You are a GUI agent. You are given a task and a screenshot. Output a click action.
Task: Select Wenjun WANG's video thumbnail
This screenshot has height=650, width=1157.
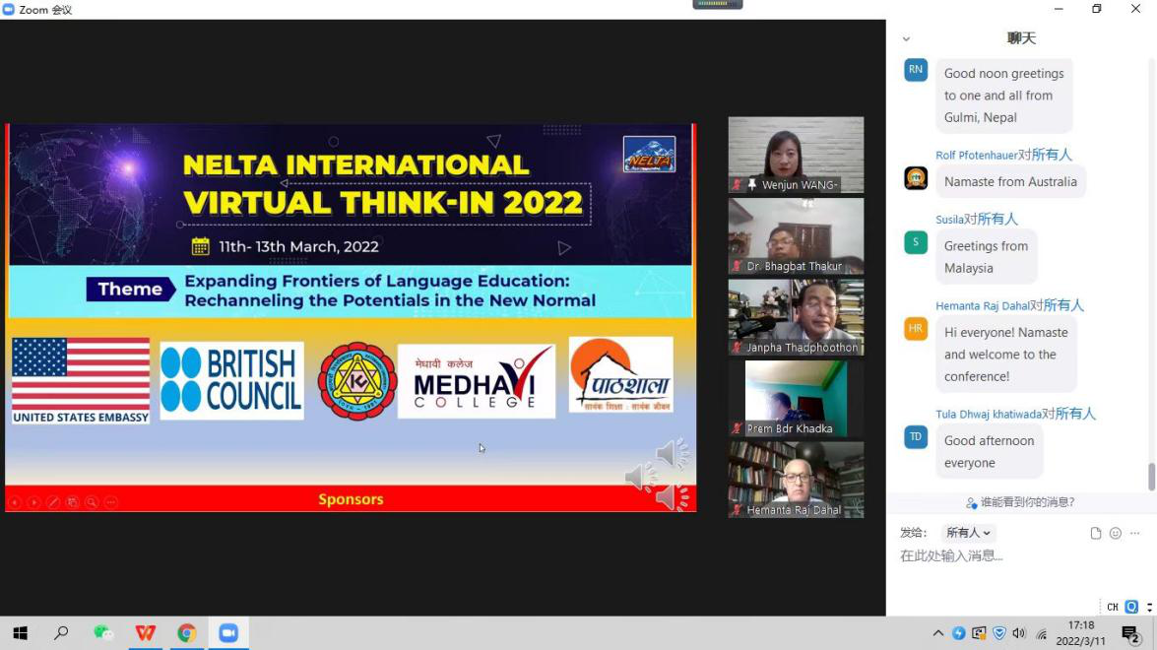(796, 155)
